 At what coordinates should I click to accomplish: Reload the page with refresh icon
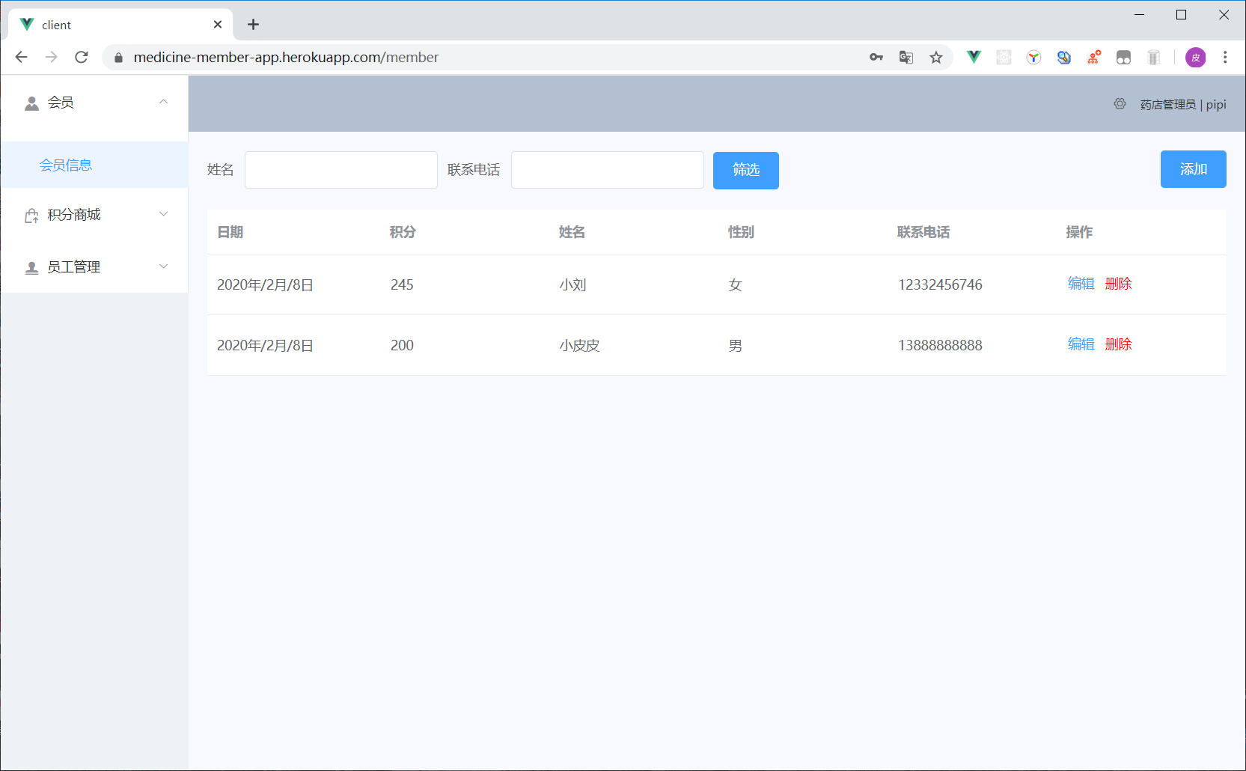pos(82,57)
